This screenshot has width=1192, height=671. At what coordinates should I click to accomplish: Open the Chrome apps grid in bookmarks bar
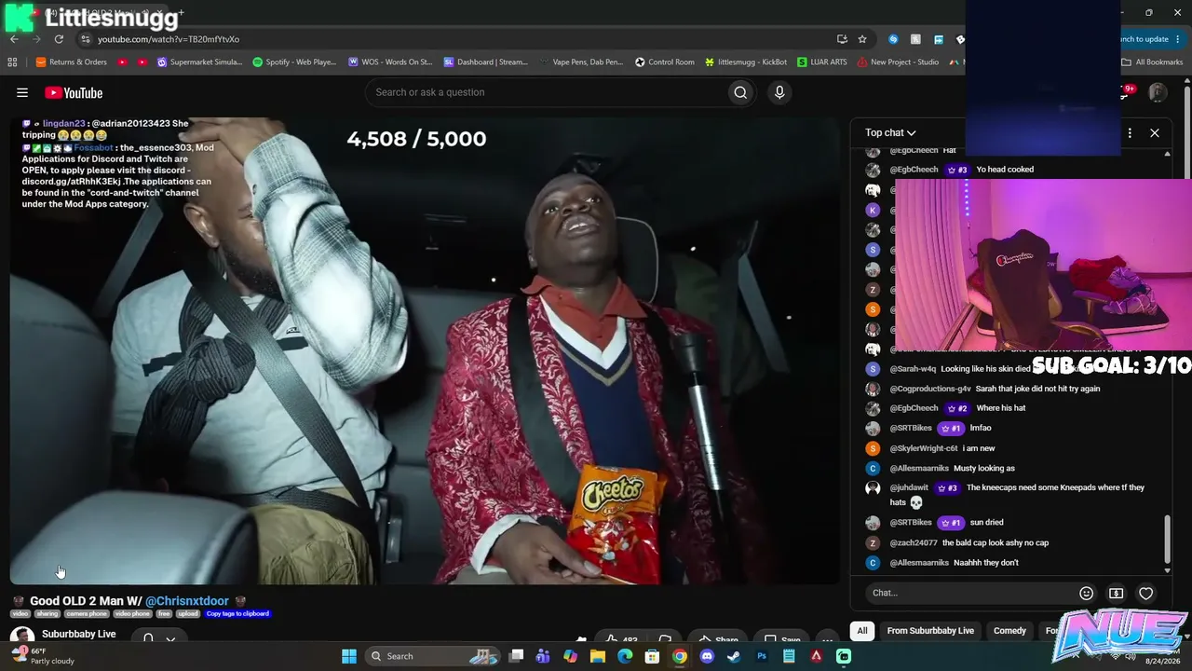click(x=12, y=62)
